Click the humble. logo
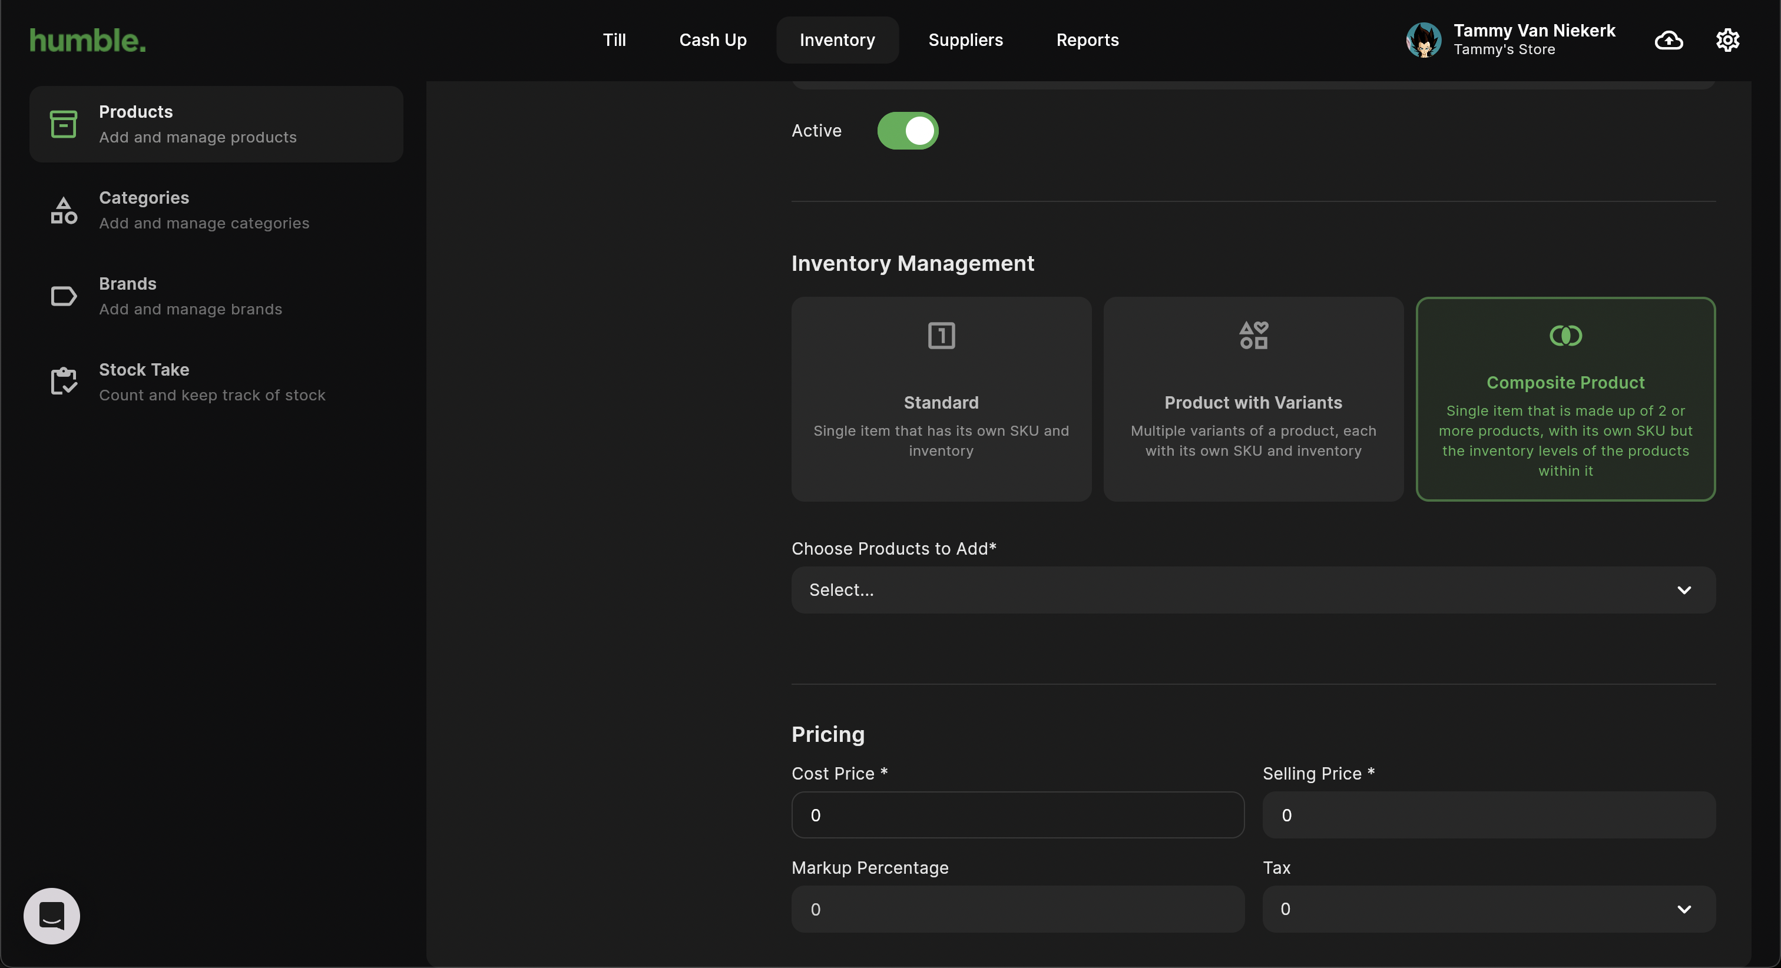The height and width of the screenshot is (968, 1781). (88, 40)
